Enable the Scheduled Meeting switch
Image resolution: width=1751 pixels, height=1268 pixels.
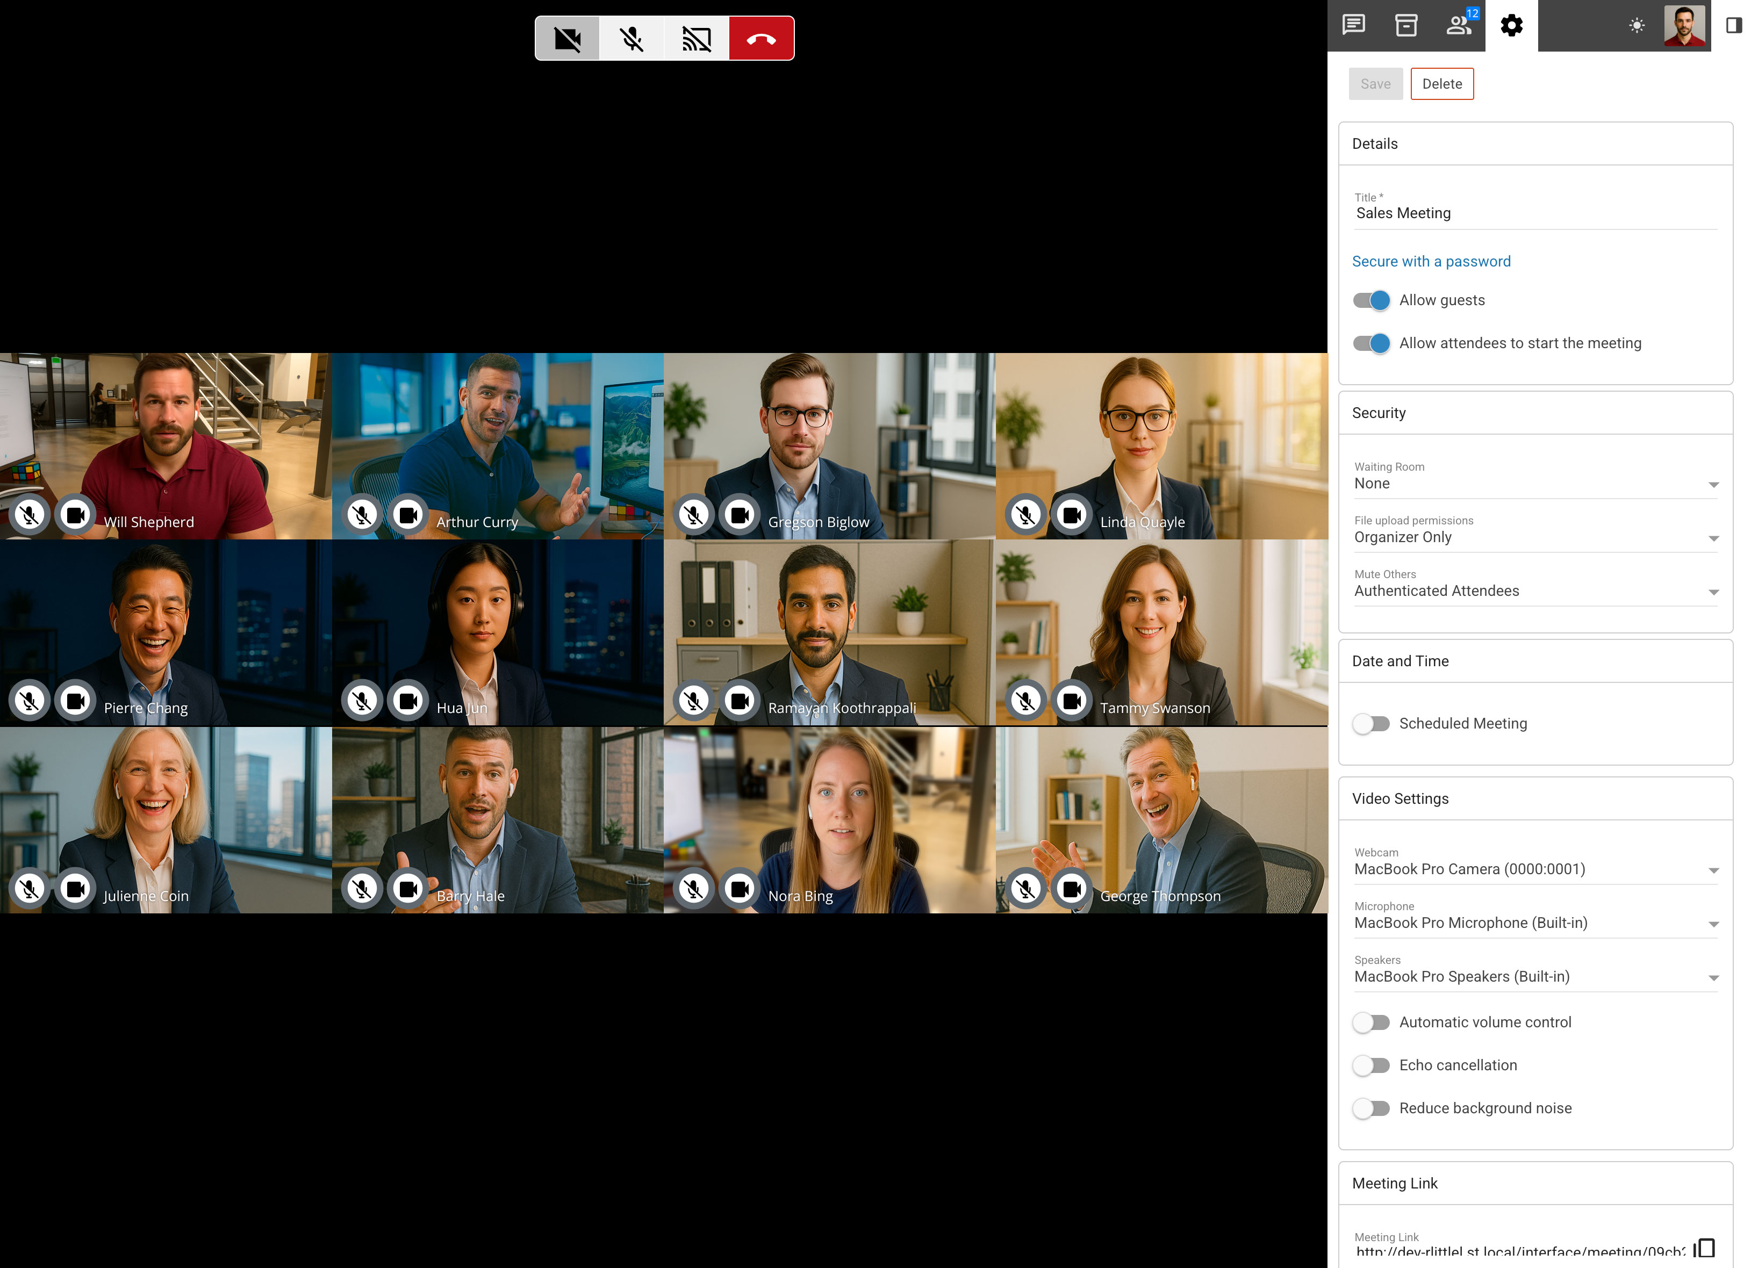(1371, 723)
